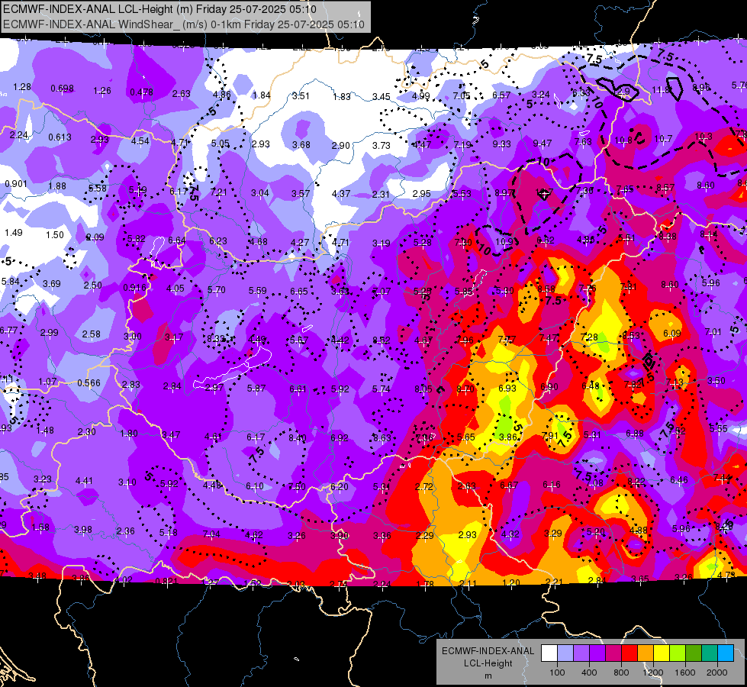Click the magenta legend swatch
The width and height of the screenshot is (747, 687).
click(x=613, y=653)
